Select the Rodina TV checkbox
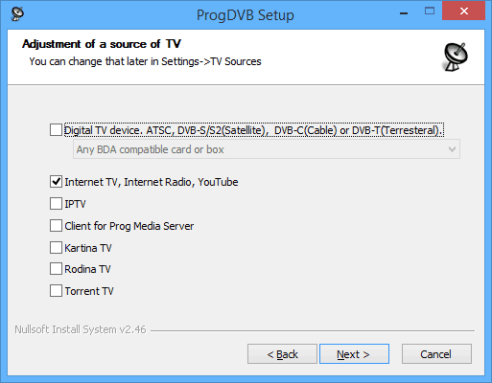 click(x=56, y=269)
